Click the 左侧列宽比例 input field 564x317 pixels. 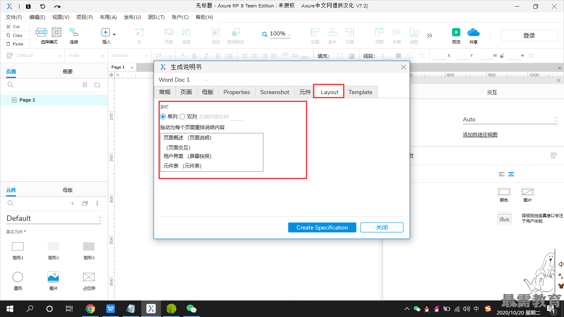(x=236, y=117)
